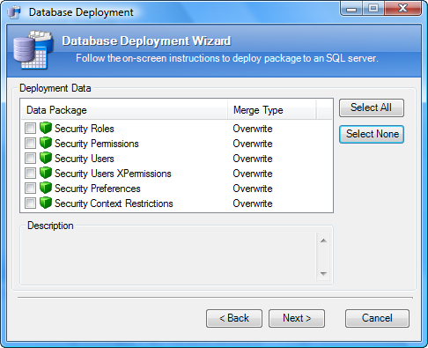Close the Database Deployment window
The width and height of the screenshot is (428, 348).
tap(402, 8)
